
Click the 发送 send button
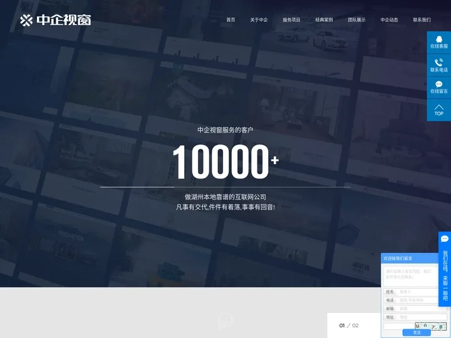tap(417, 332)
